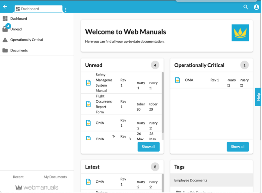Click OMA Rev 1 document icon in Unread

pos(88,123)
